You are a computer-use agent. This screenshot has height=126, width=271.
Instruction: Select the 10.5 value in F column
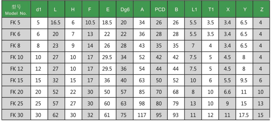tap(91, 23)
